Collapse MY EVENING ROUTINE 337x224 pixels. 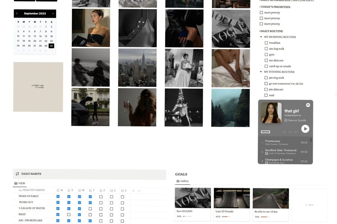(x=261, y=72)
